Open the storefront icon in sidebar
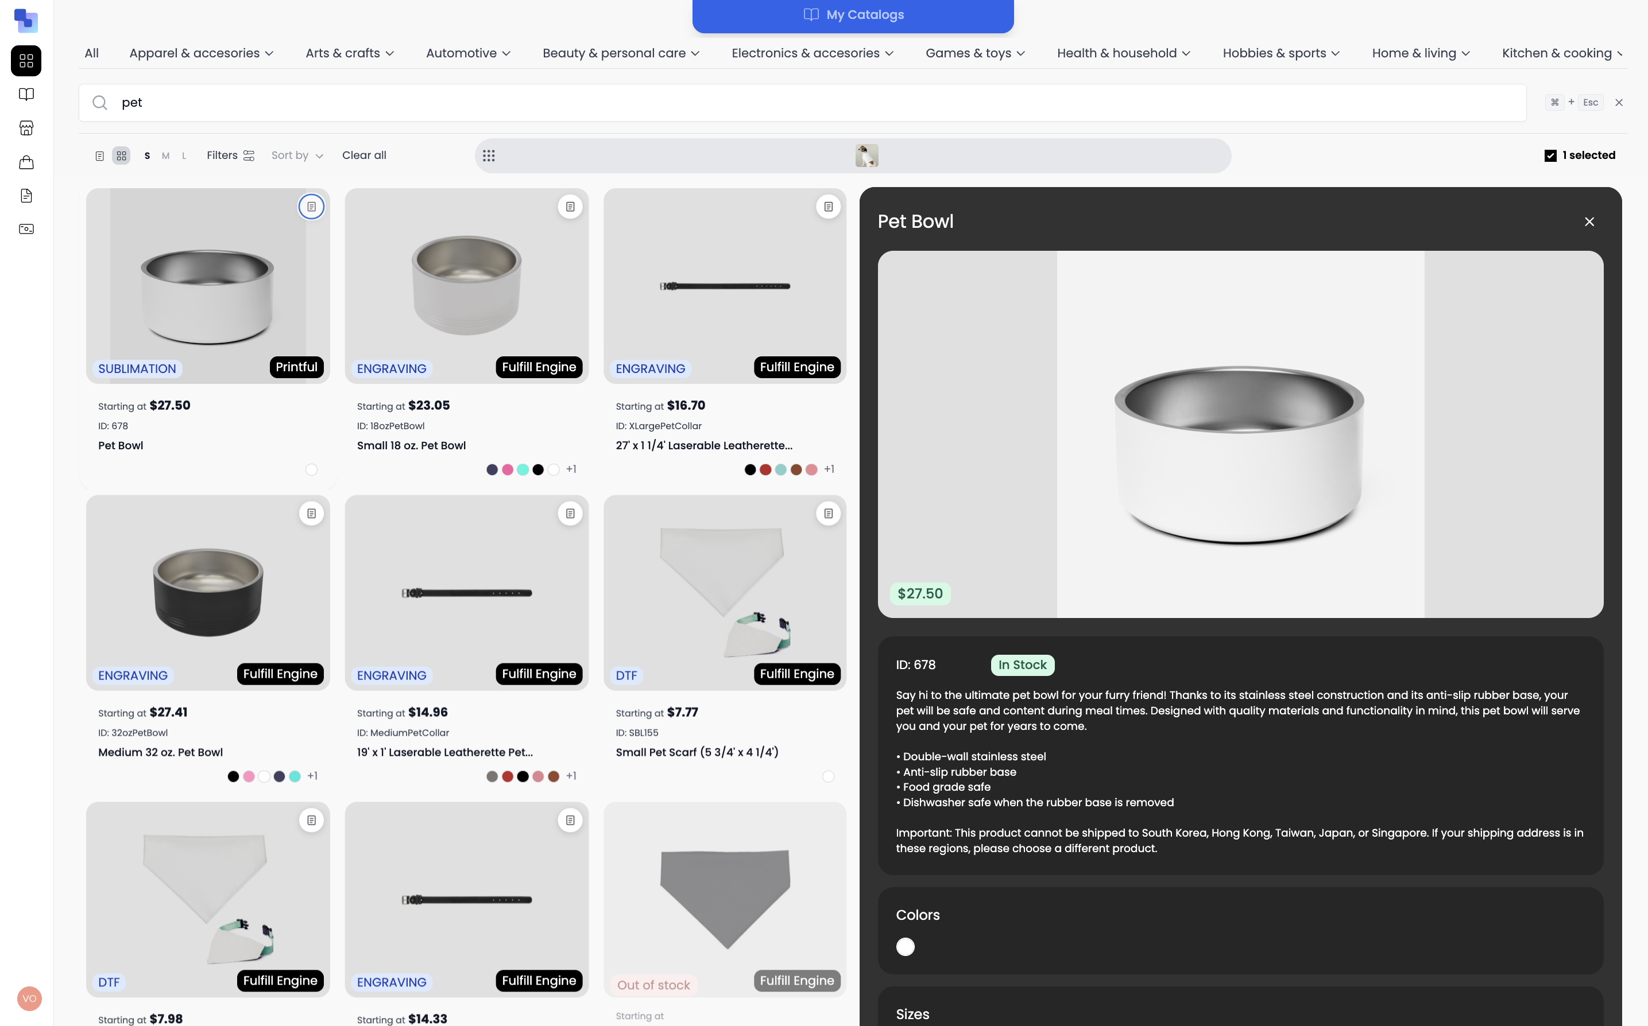Viewport: 1648px width, 1026px height. [26, 127]
